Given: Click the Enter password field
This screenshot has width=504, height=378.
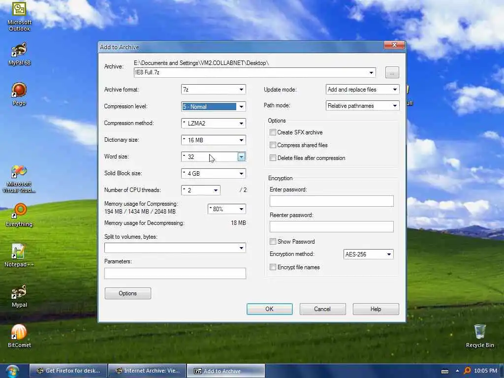Looking at the screenshot, I should coord(331,201).
